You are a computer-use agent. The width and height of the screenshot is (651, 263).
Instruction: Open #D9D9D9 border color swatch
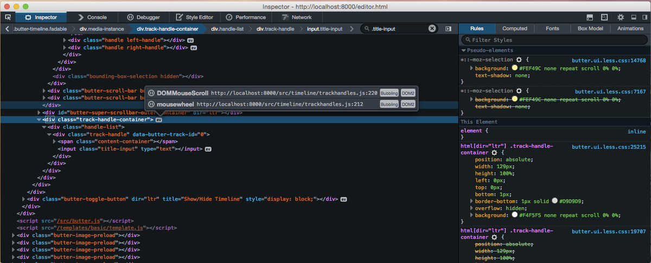555,201
